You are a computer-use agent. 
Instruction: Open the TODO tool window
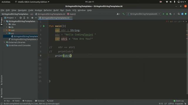(16, 101)
